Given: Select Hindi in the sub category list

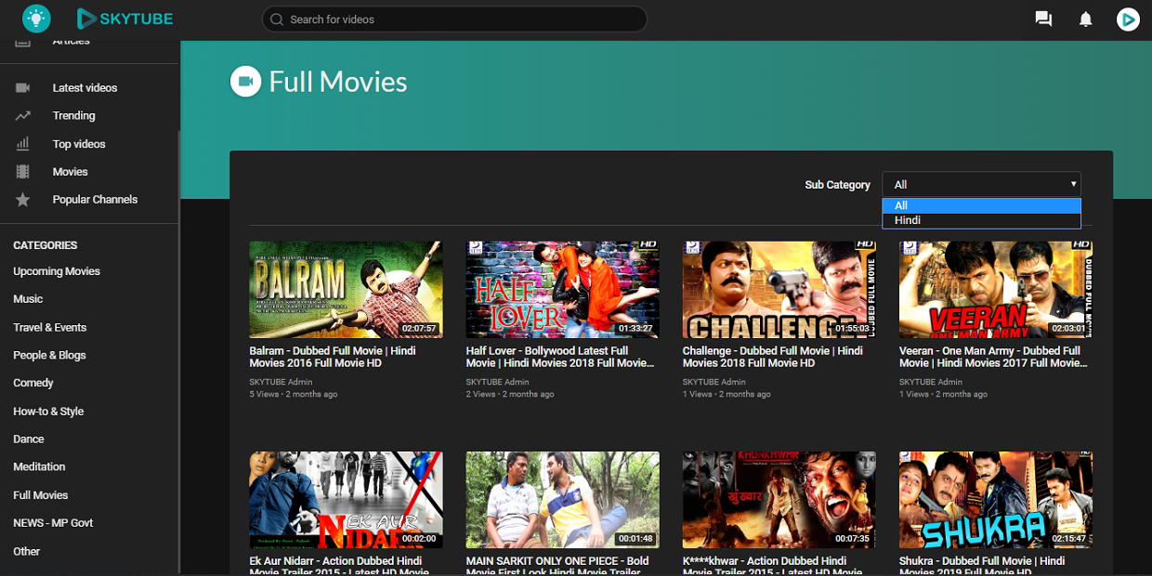Looking at the screenshot, I should point(981,220).
